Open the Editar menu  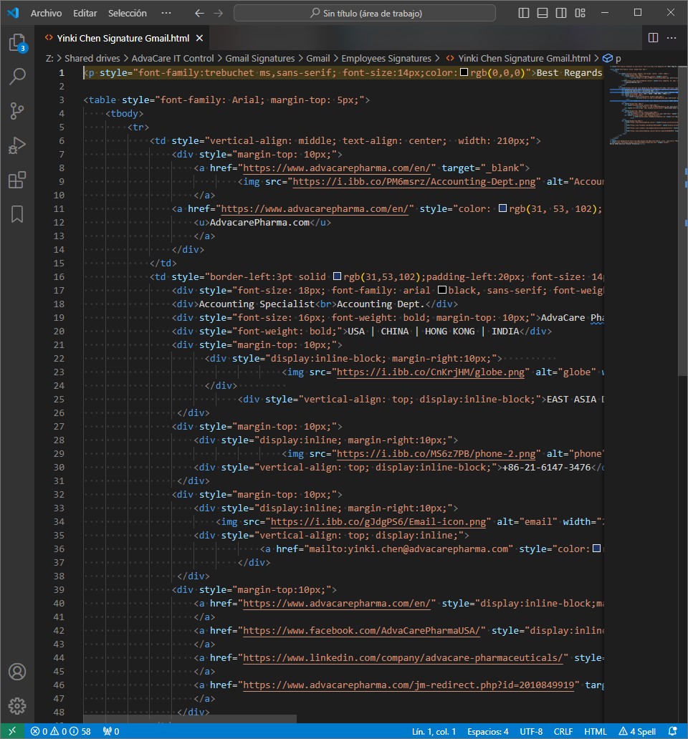point(85,13)
